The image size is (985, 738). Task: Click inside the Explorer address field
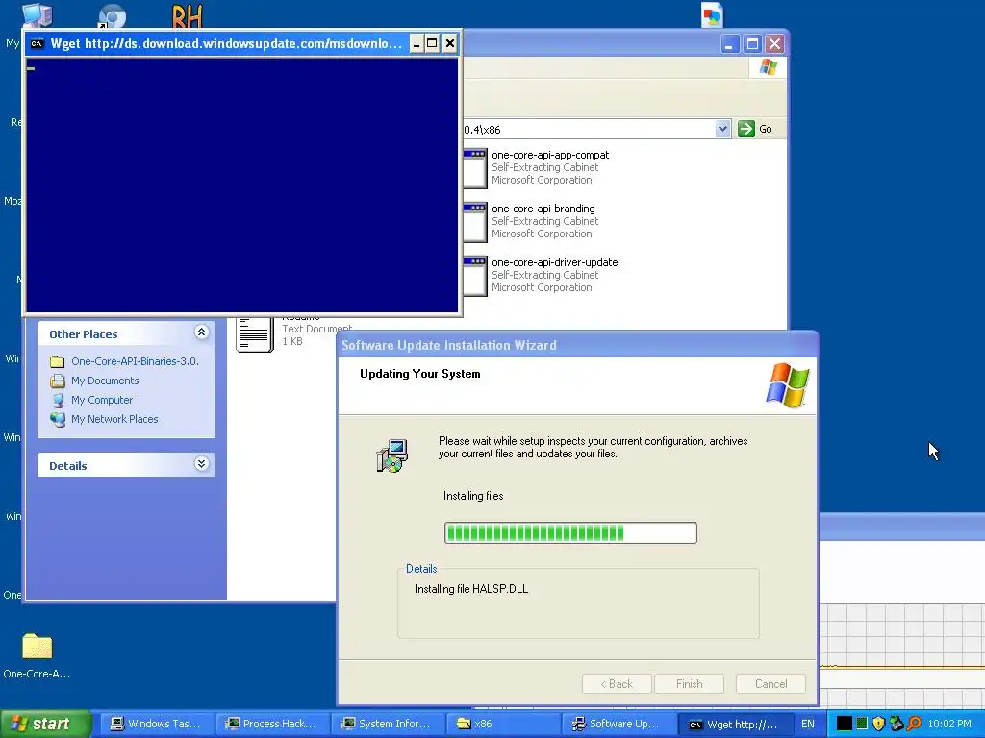[x=589, y=130]
